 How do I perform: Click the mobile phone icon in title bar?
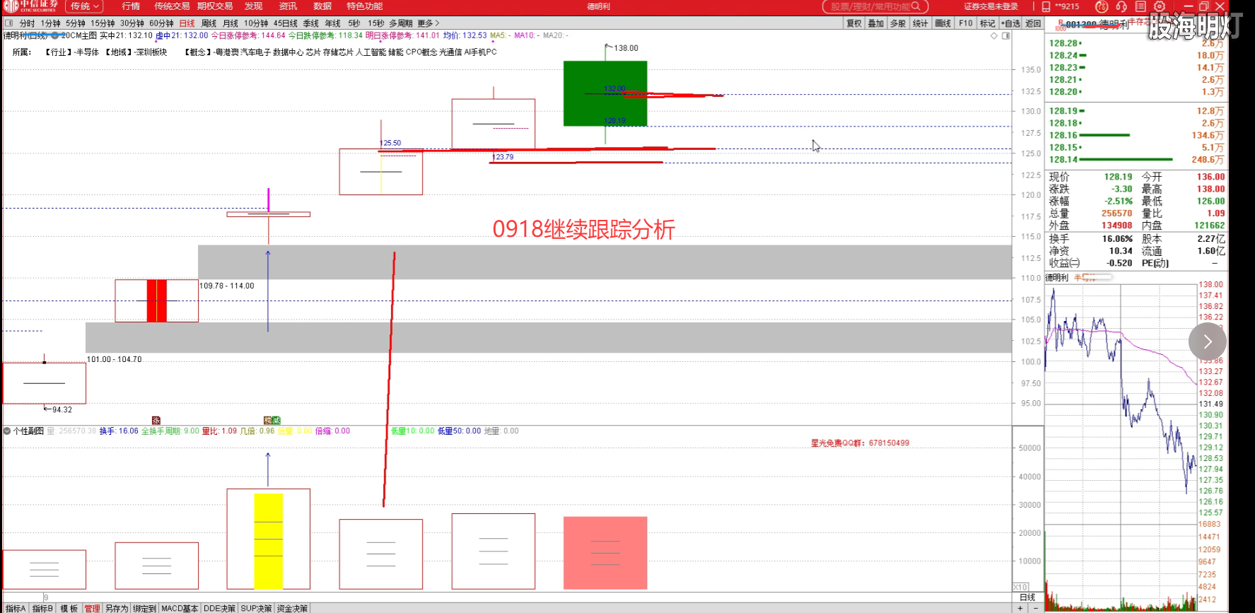tap(1046, 6)
